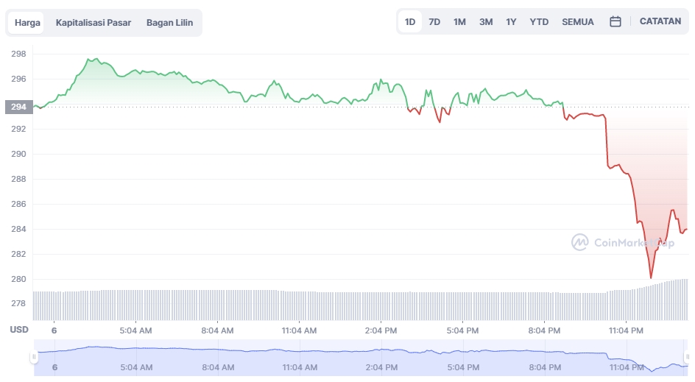Click the volume bars above the 11:04 AM label
Image resolution: width=695 pixels, height=382 pixels.
pos(300,305)
